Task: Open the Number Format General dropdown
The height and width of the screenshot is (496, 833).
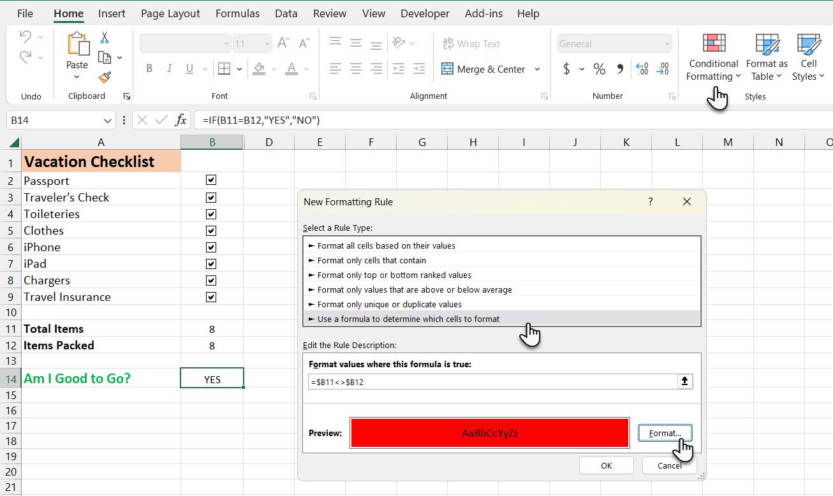Action: pyautogui.click(x=667, y=44)
